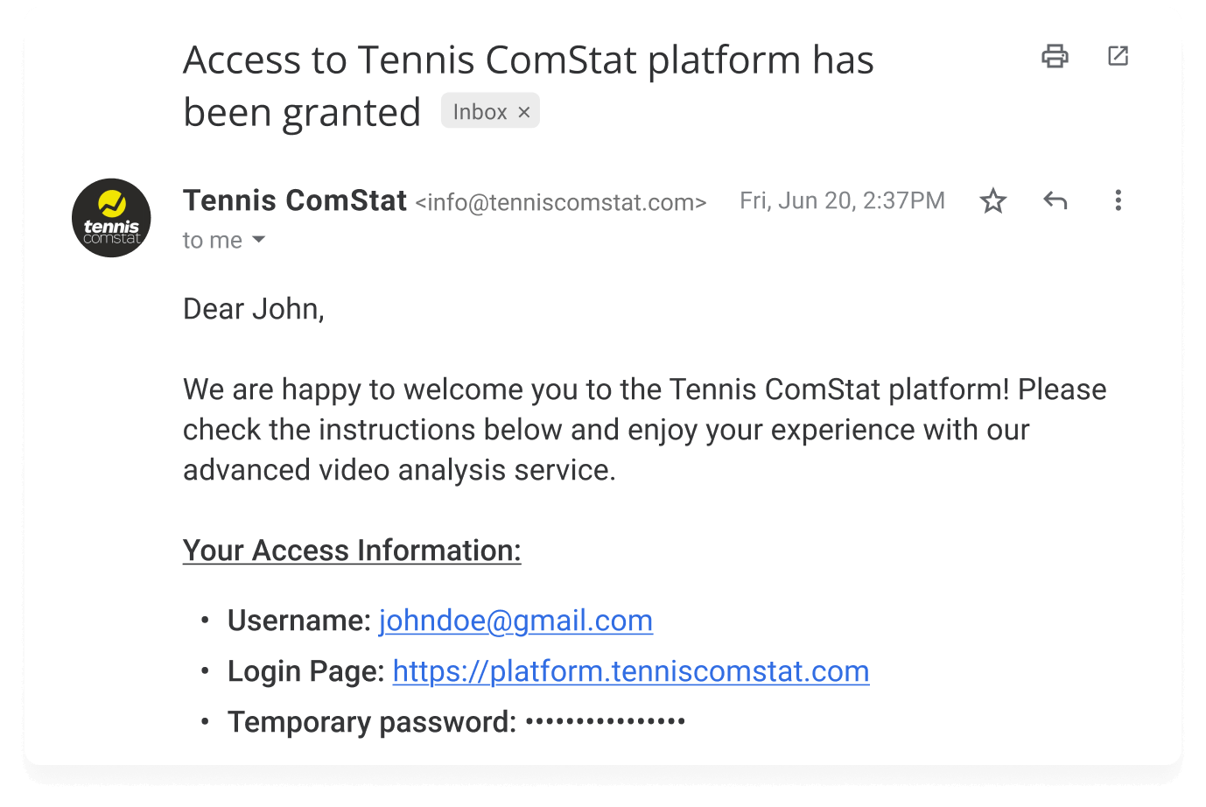Remove the Inbox label with the x
1206x807 pixels.
pyautogui.click(x=524, y=112)
